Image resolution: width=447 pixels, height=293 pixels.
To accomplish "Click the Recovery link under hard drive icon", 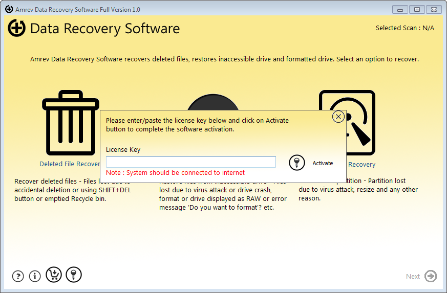I will [361, 165].
